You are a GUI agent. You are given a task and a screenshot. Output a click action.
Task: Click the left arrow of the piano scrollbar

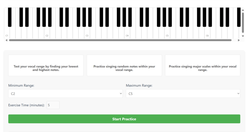point(6,40)
